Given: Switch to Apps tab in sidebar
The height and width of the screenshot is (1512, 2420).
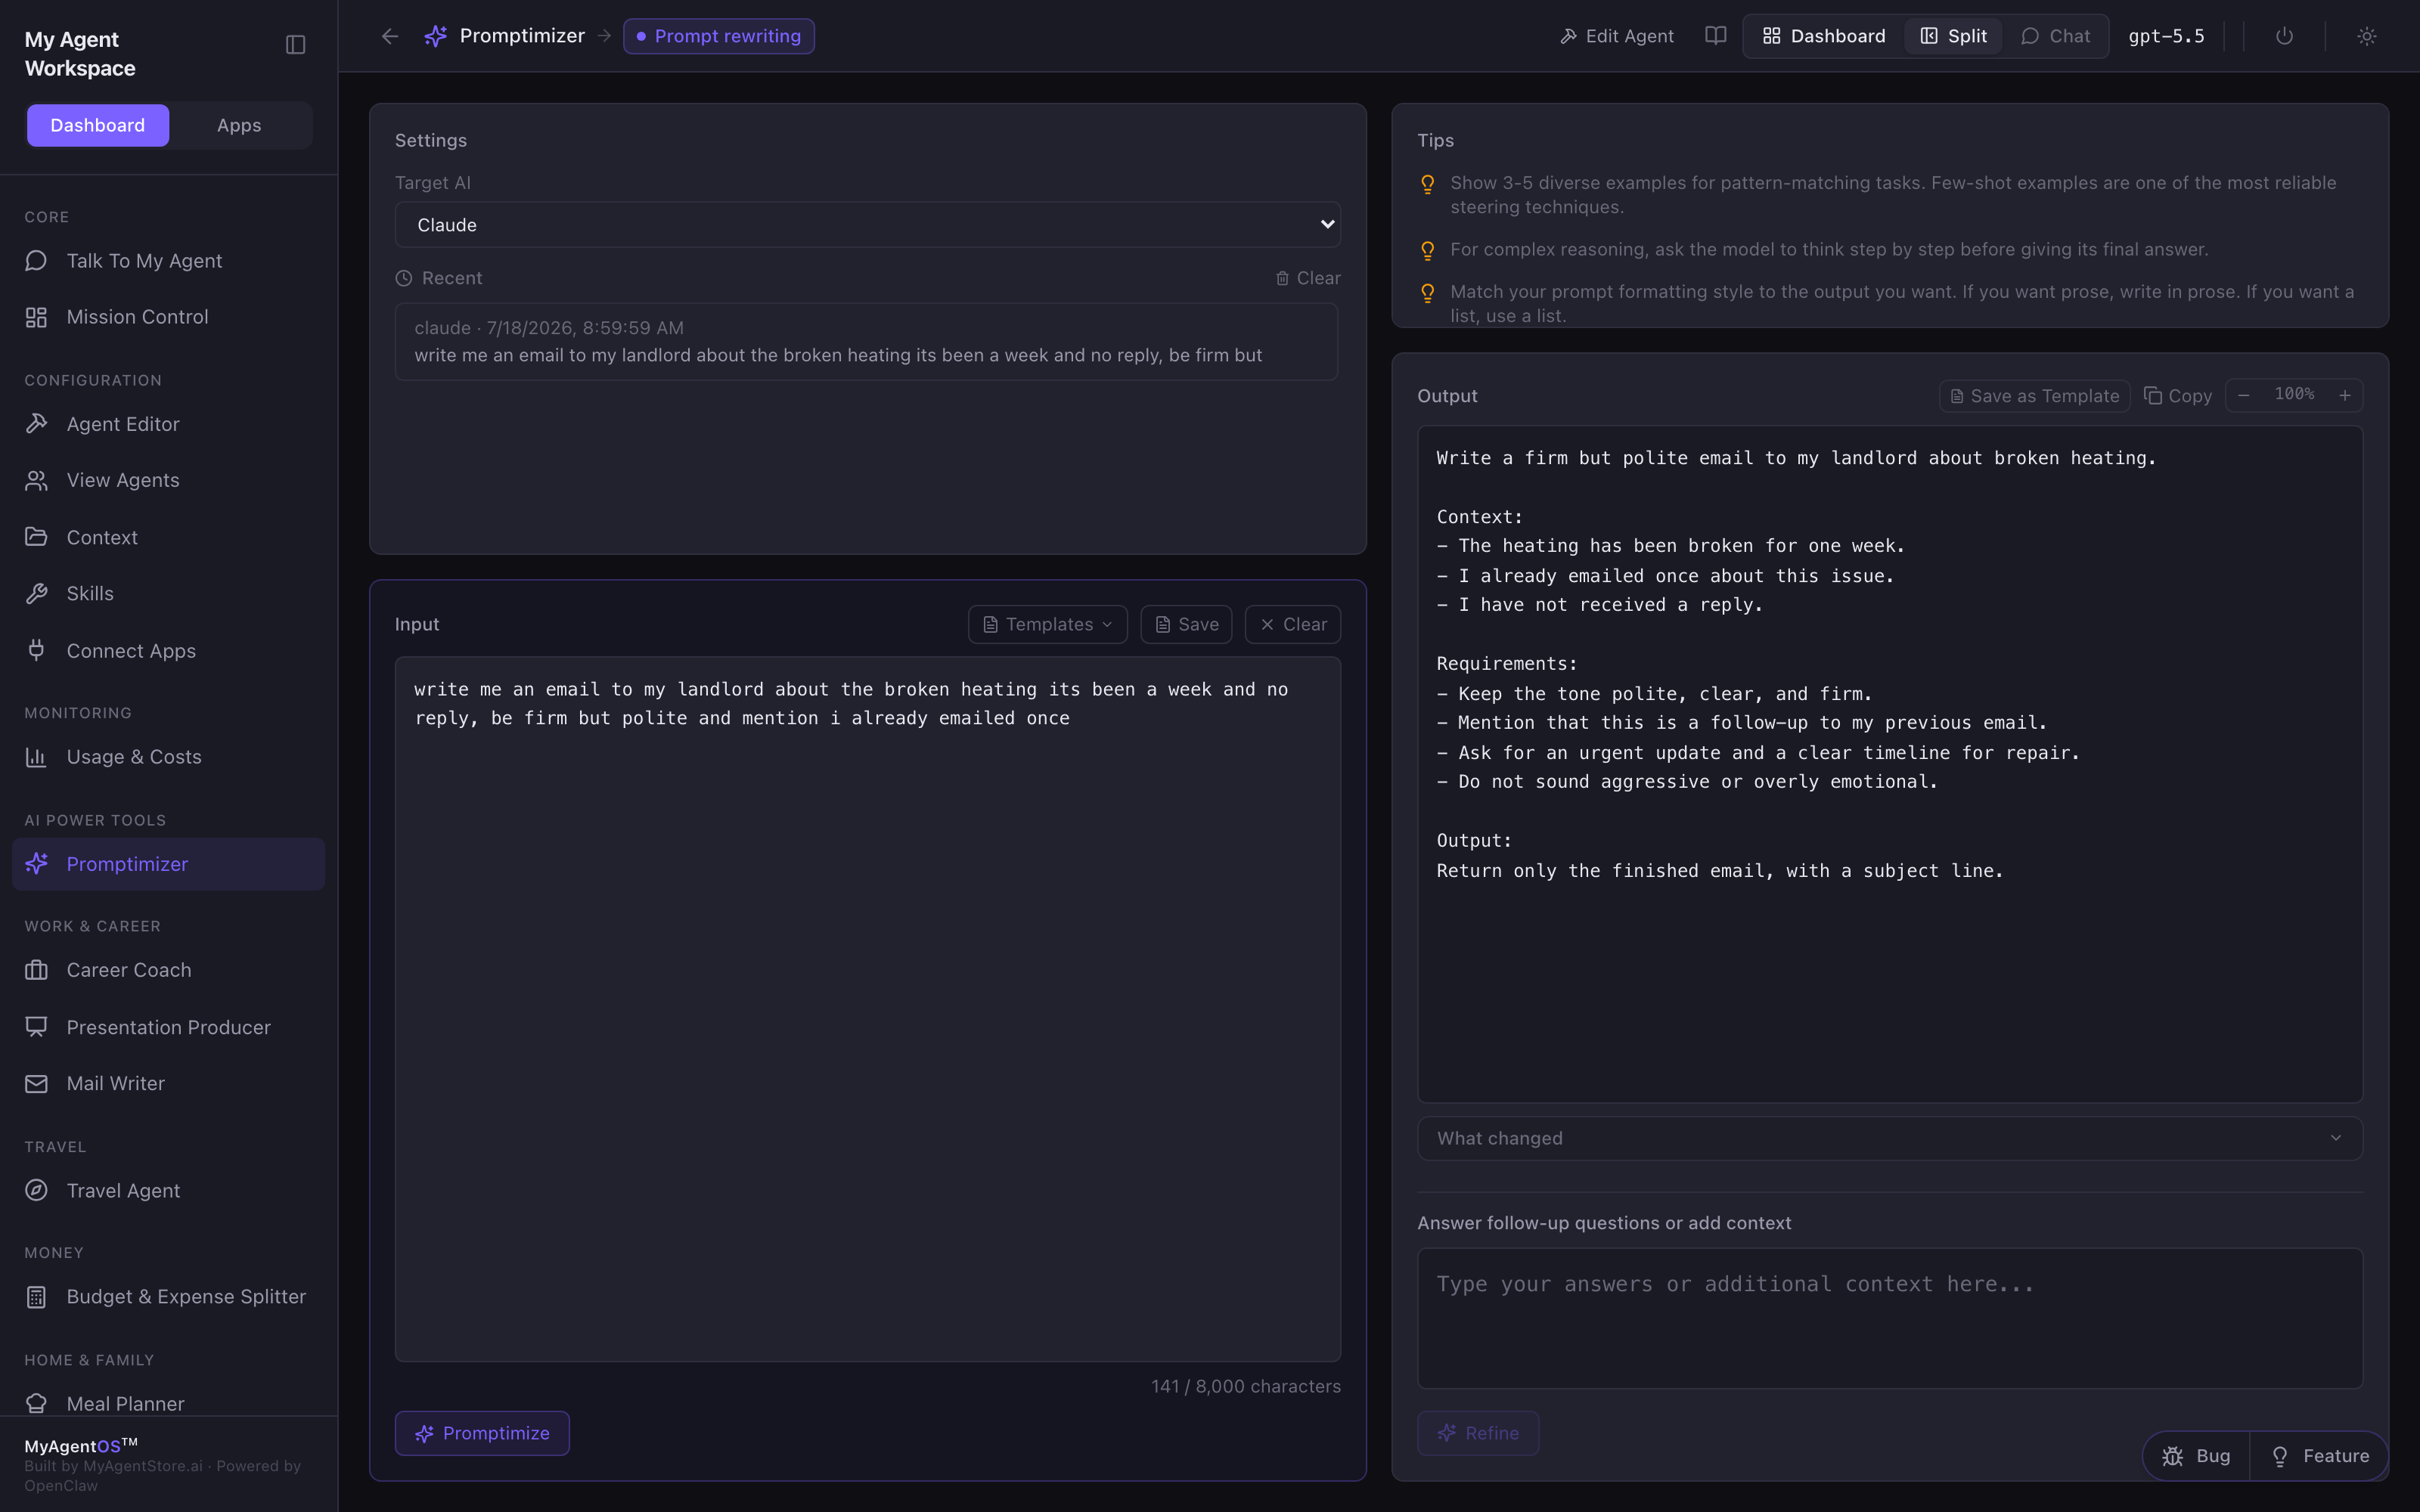Looking at the screenshot, I should point(239,125).
